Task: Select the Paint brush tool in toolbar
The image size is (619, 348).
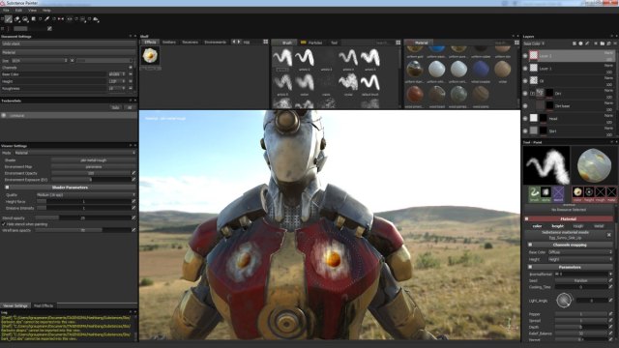Action: (9, 18)
